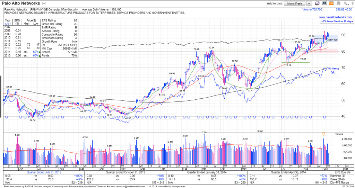Open the chart view icon in toolbar
The height and width of the screenshot is (188, 355).
click(x=317, y=3)
